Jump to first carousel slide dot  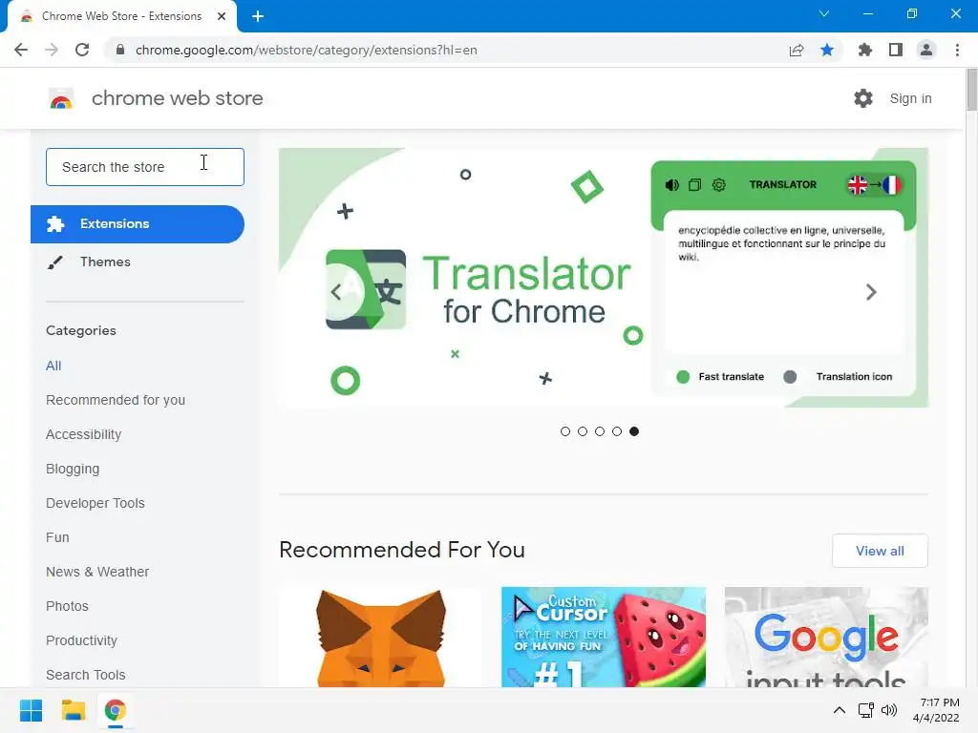pos(565,431)
